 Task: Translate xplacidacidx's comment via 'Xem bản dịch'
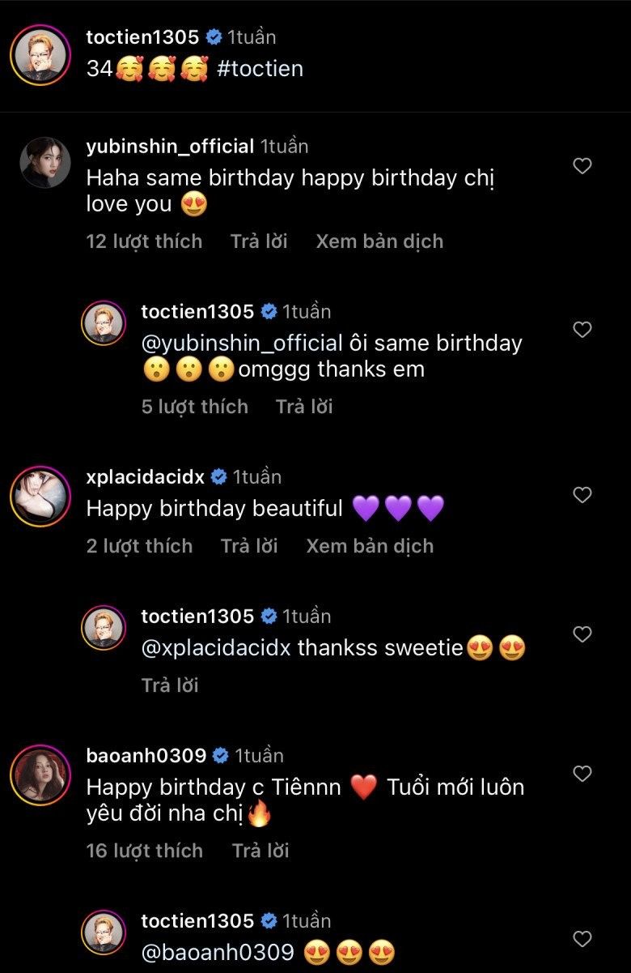click(370, 546)
